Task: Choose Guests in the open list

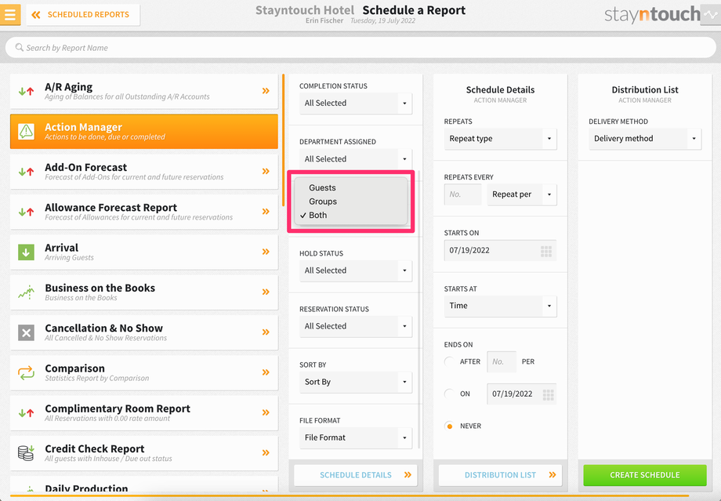Action: 350,187
